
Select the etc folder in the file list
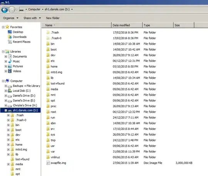pos(53,61)
